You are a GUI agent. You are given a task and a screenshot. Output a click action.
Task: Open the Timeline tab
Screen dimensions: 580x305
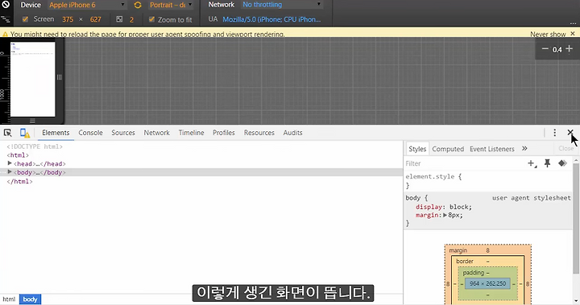[191, 133]
